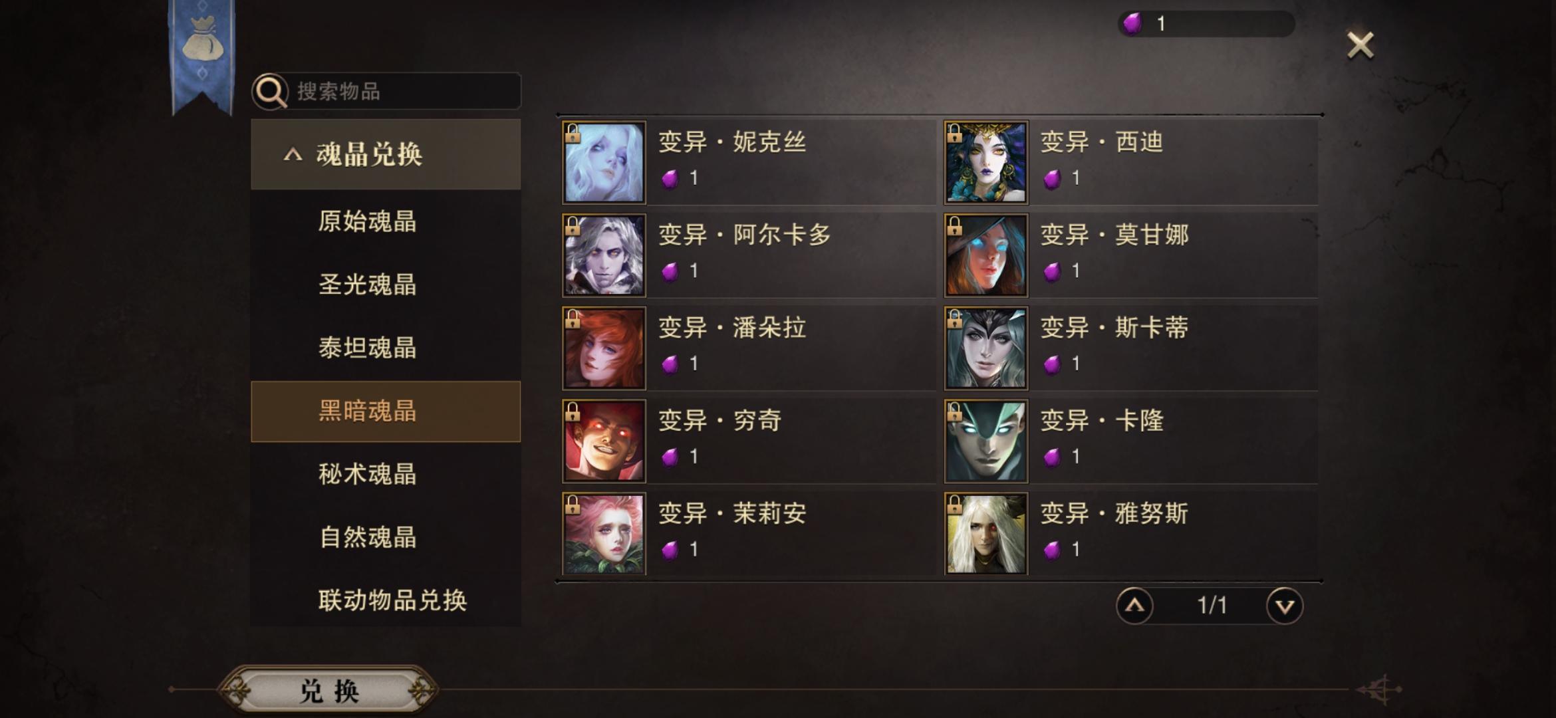The width and height of the screenshot is (1556, 718).
Task: Select the 变异·穷奇 portrait icon
Action: (x=604, y=441)
